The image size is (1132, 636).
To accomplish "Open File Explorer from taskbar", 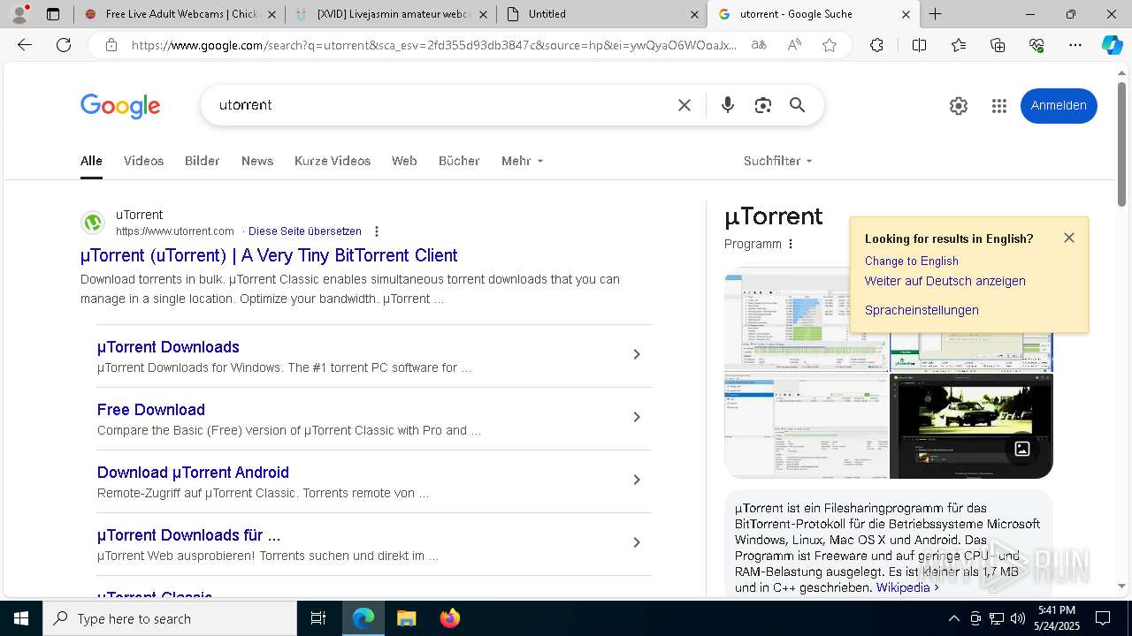I will [x=406, y=618].
